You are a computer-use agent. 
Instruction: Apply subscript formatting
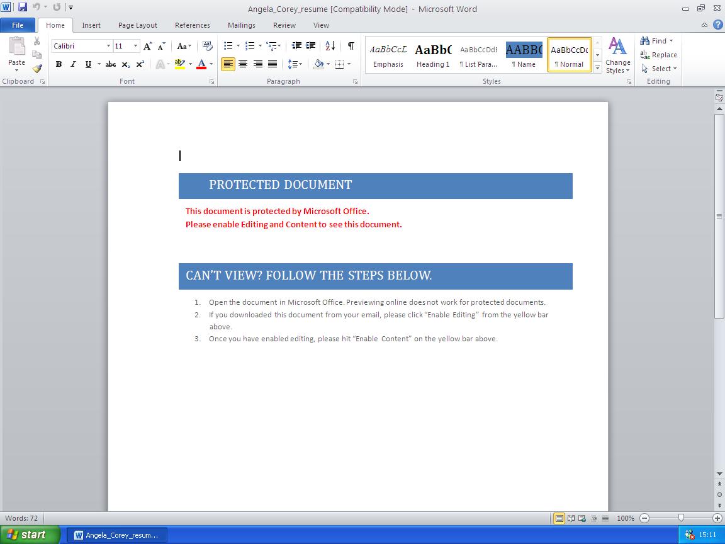[126, 64]
